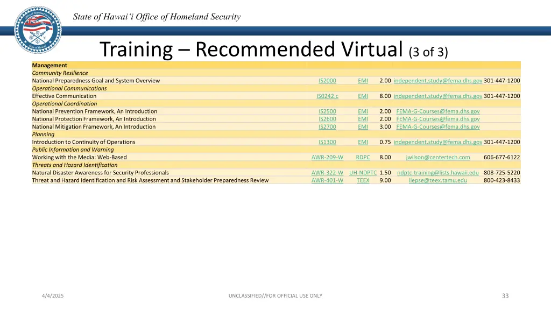Click the ndptc-training@lists.hawaii.edu email link
The width and height of the screenshot is (551, 310).
tap(438, 173)
